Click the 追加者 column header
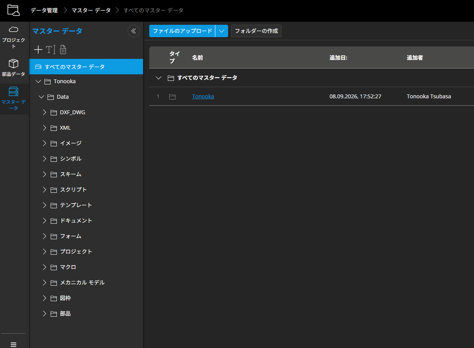Screen dimensions: 474x348 point(415,58)
